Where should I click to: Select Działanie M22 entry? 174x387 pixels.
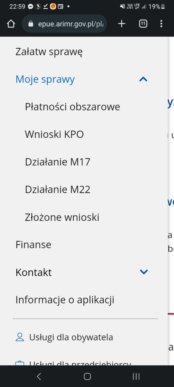click(x=57, y=189)
